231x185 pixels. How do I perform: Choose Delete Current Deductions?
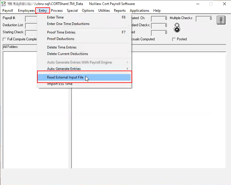tap(84, 54)
